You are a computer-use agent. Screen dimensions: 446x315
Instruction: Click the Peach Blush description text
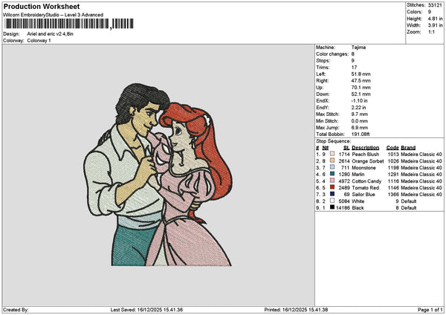point(366,155)
